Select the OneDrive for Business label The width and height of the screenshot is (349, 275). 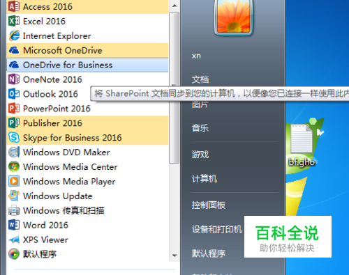point(68,65)
